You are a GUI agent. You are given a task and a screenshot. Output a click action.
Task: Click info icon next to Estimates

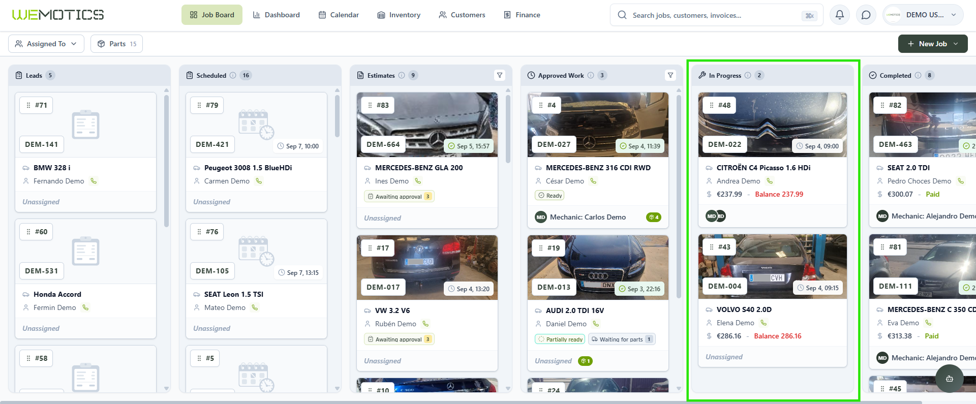point(402,75)
